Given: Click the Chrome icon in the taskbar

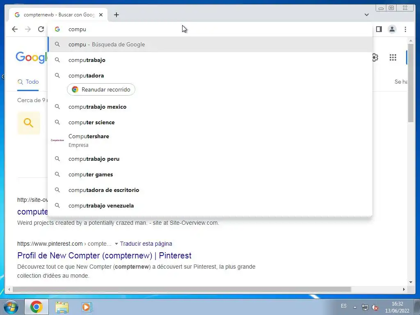Looking at the screenshot, I should (x=37, y=307).
